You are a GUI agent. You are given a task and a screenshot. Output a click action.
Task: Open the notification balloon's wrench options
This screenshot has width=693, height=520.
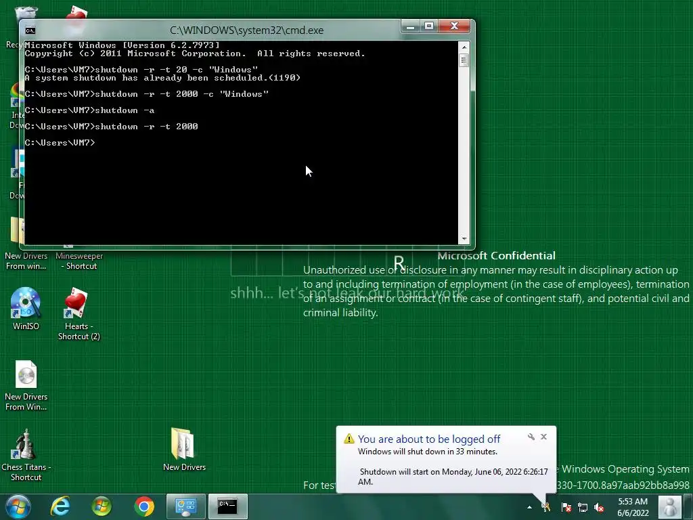click(x=531, y=437)
